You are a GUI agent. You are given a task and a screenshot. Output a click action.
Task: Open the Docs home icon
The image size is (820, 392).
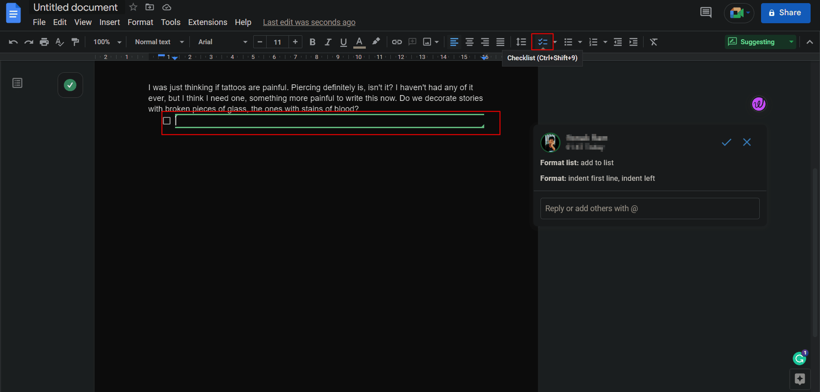tap(13, 13)
